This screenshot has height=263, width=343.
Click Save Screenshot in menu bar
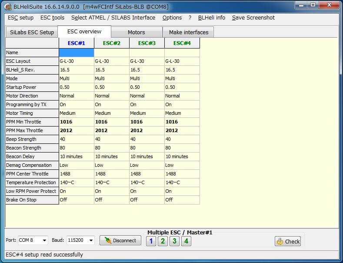[253, 18]
